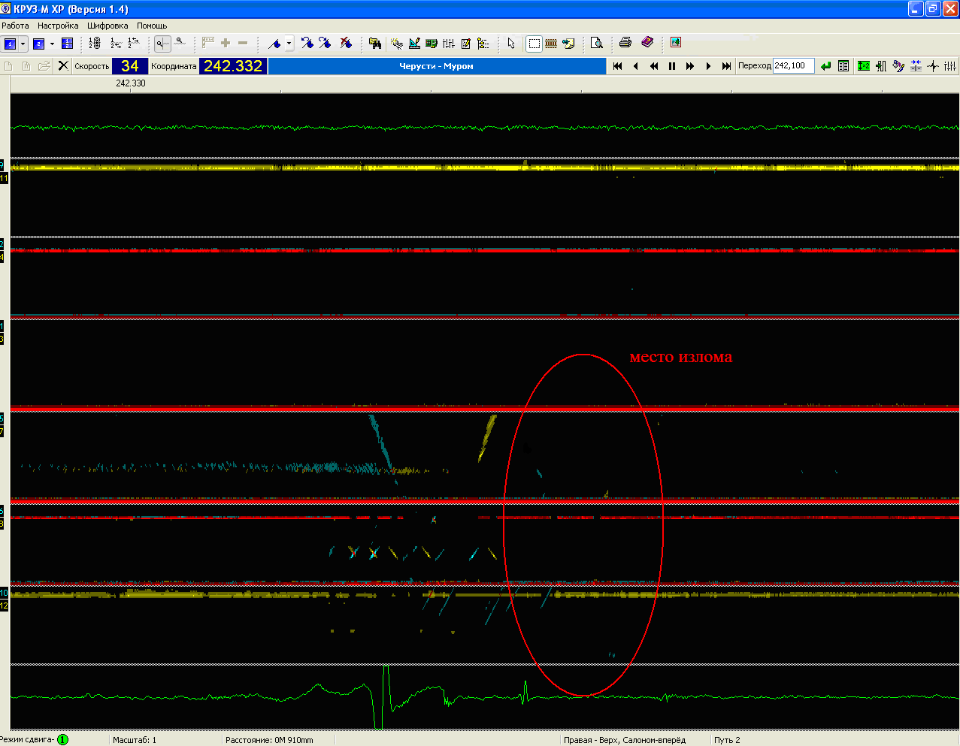Screen dimensions: 960x746
Task: Click the minus zoom-out icon
Action: point(243,44)
